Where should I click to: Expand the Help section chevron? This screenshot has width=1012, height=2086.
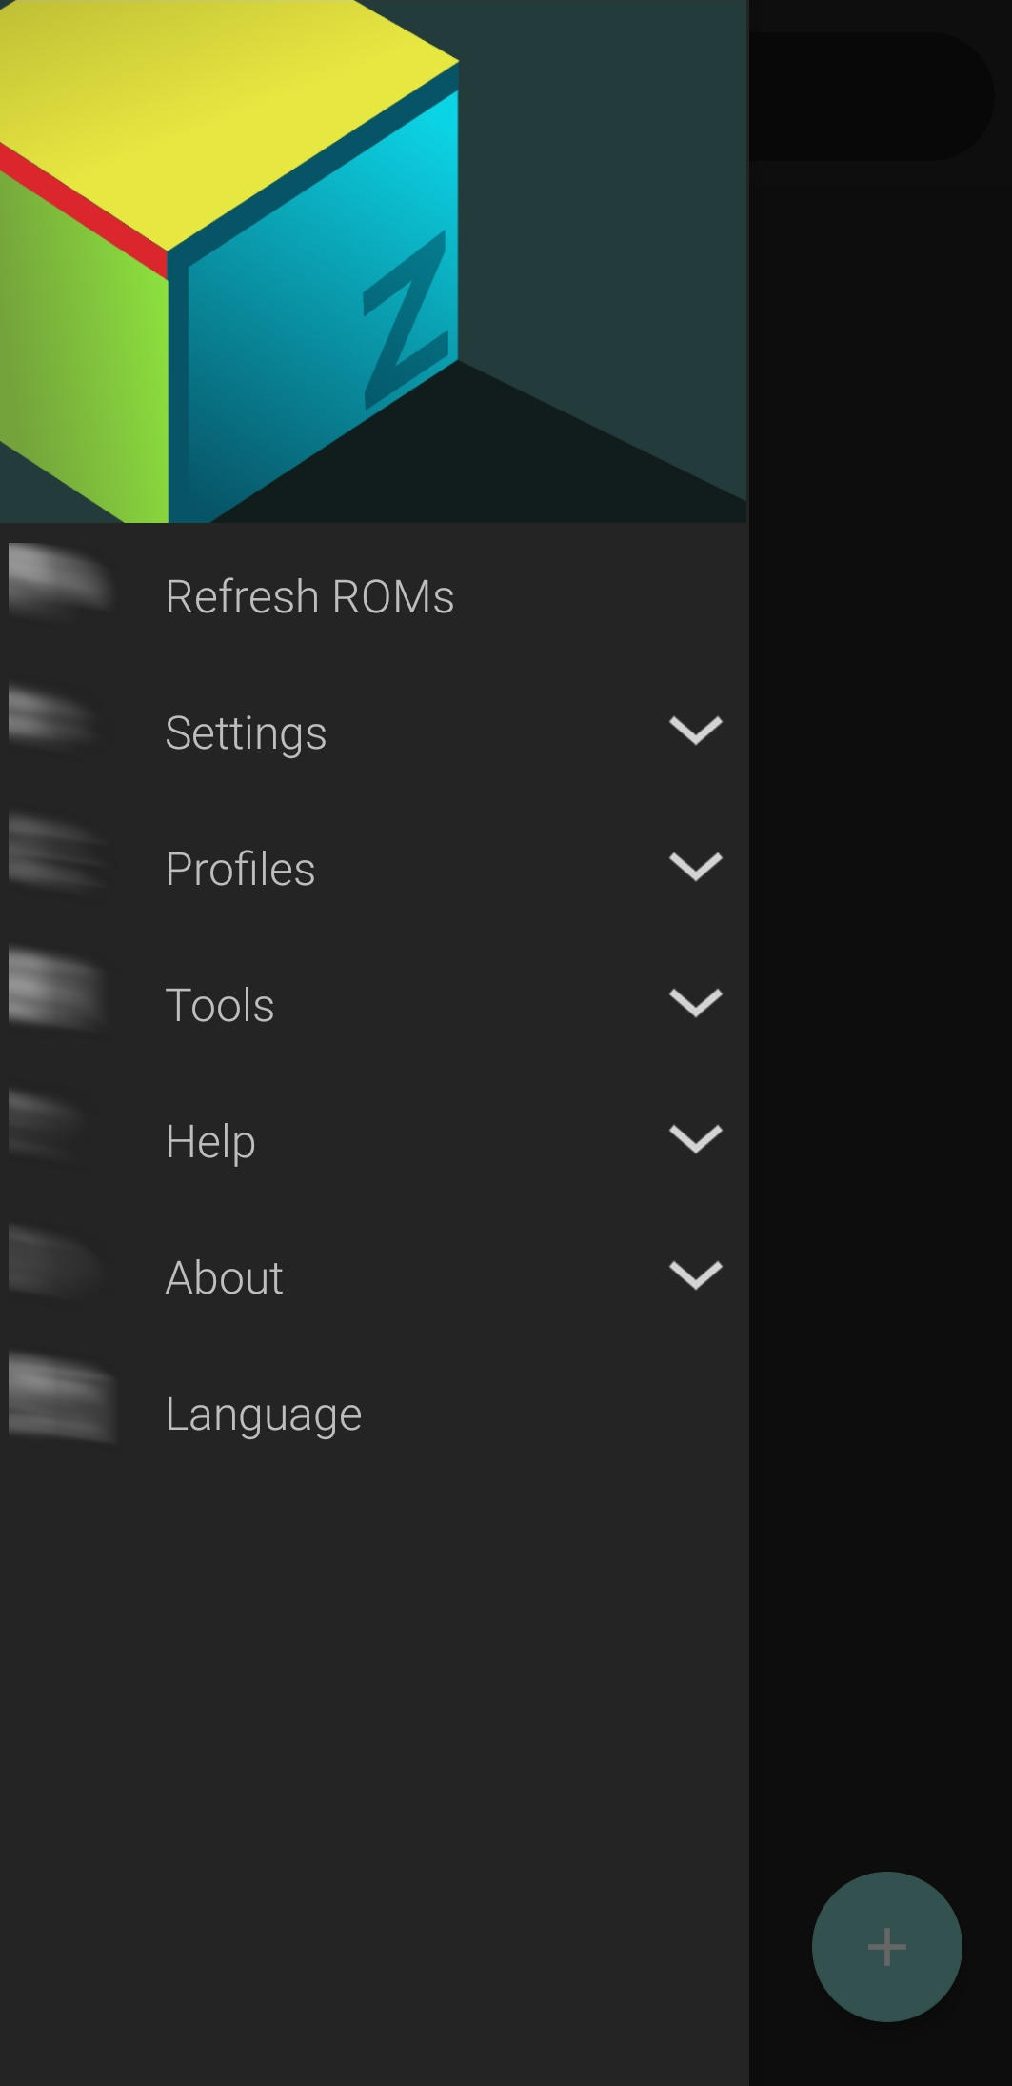696,1139
